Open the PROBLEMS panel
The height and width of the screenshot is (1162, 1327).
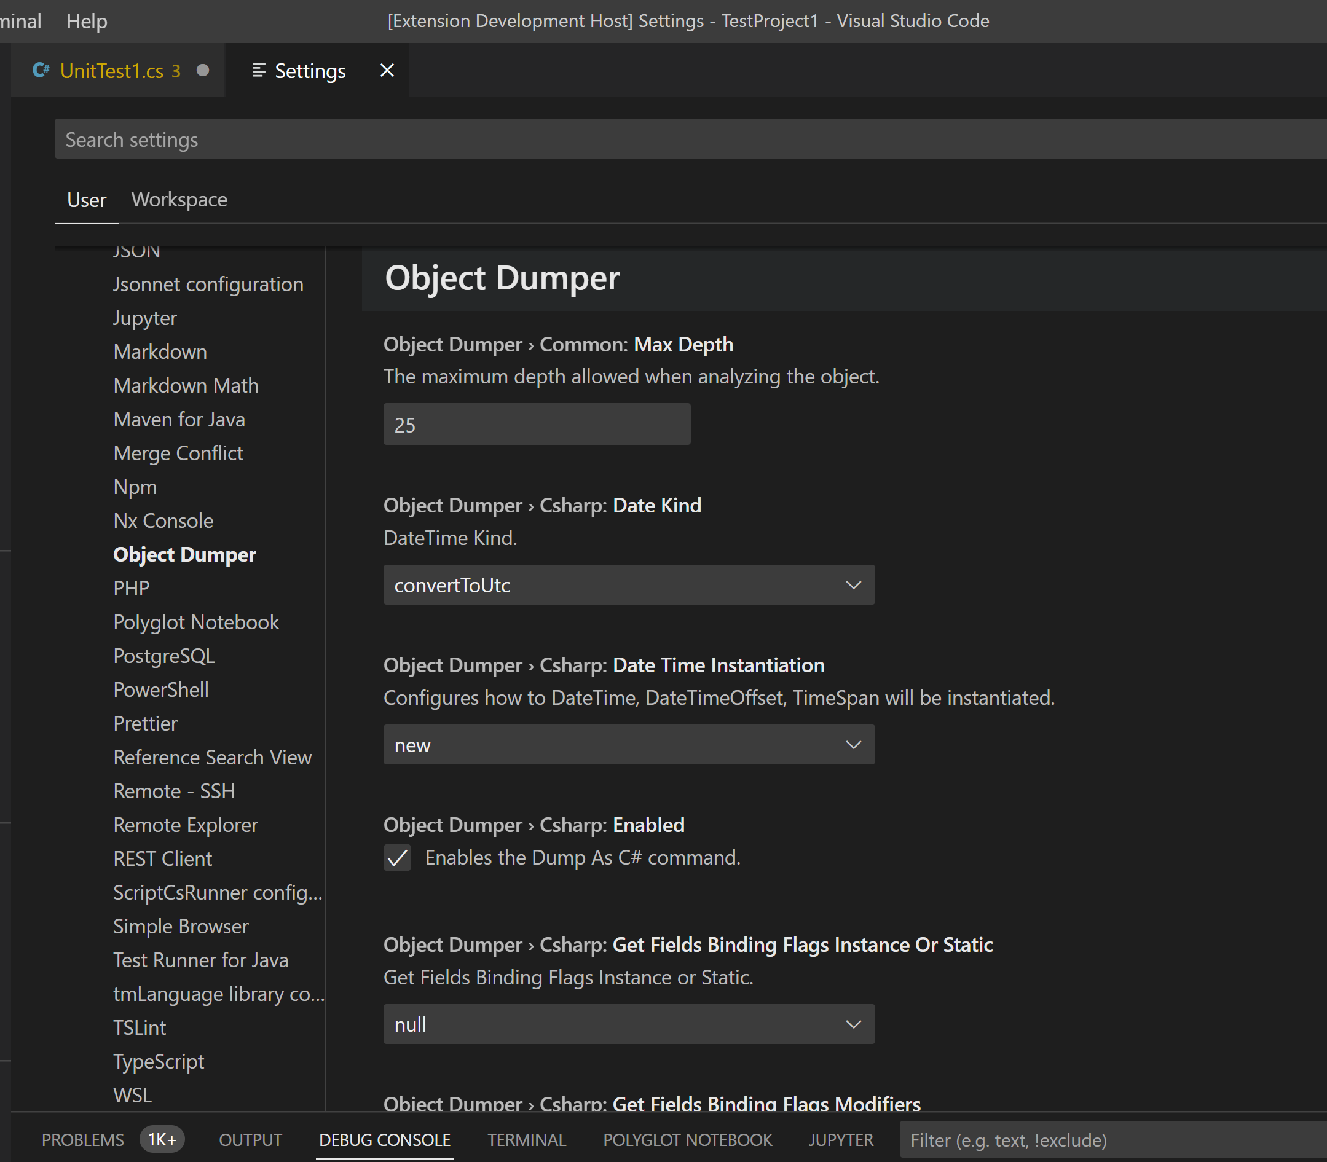(x=82, y=1139)
